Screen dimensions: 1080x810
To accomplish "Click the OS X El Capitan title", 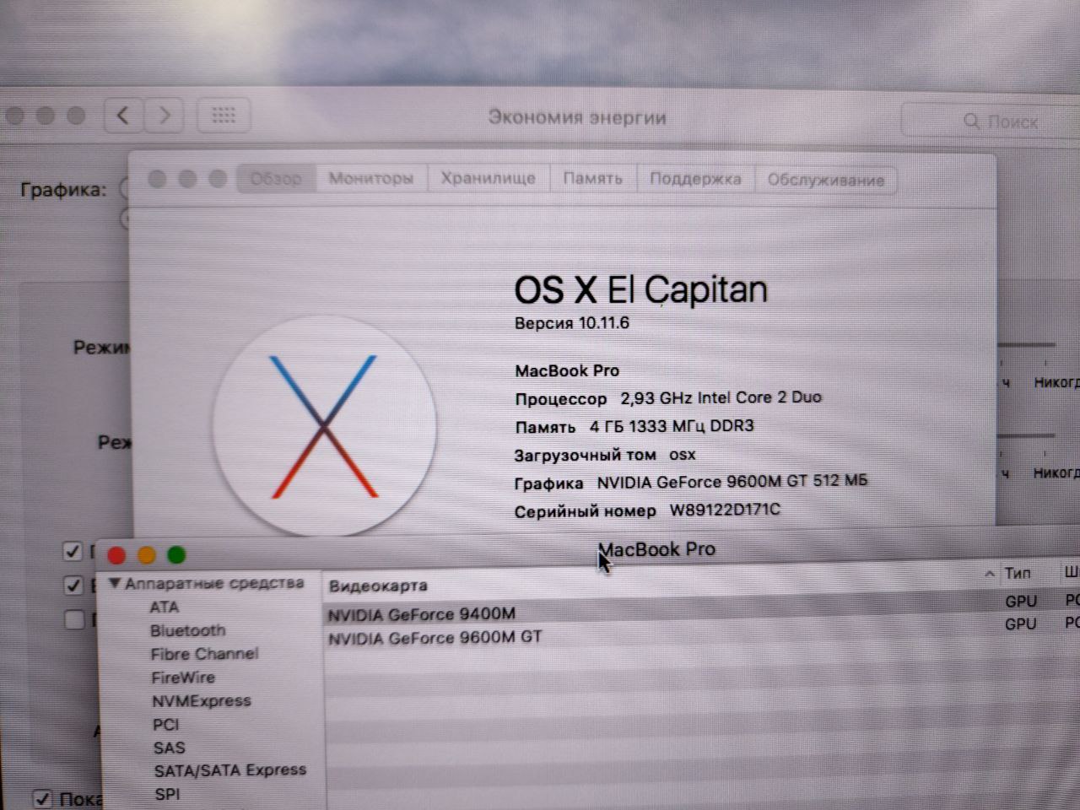I will pyautogui.click(x=641, y=289).
